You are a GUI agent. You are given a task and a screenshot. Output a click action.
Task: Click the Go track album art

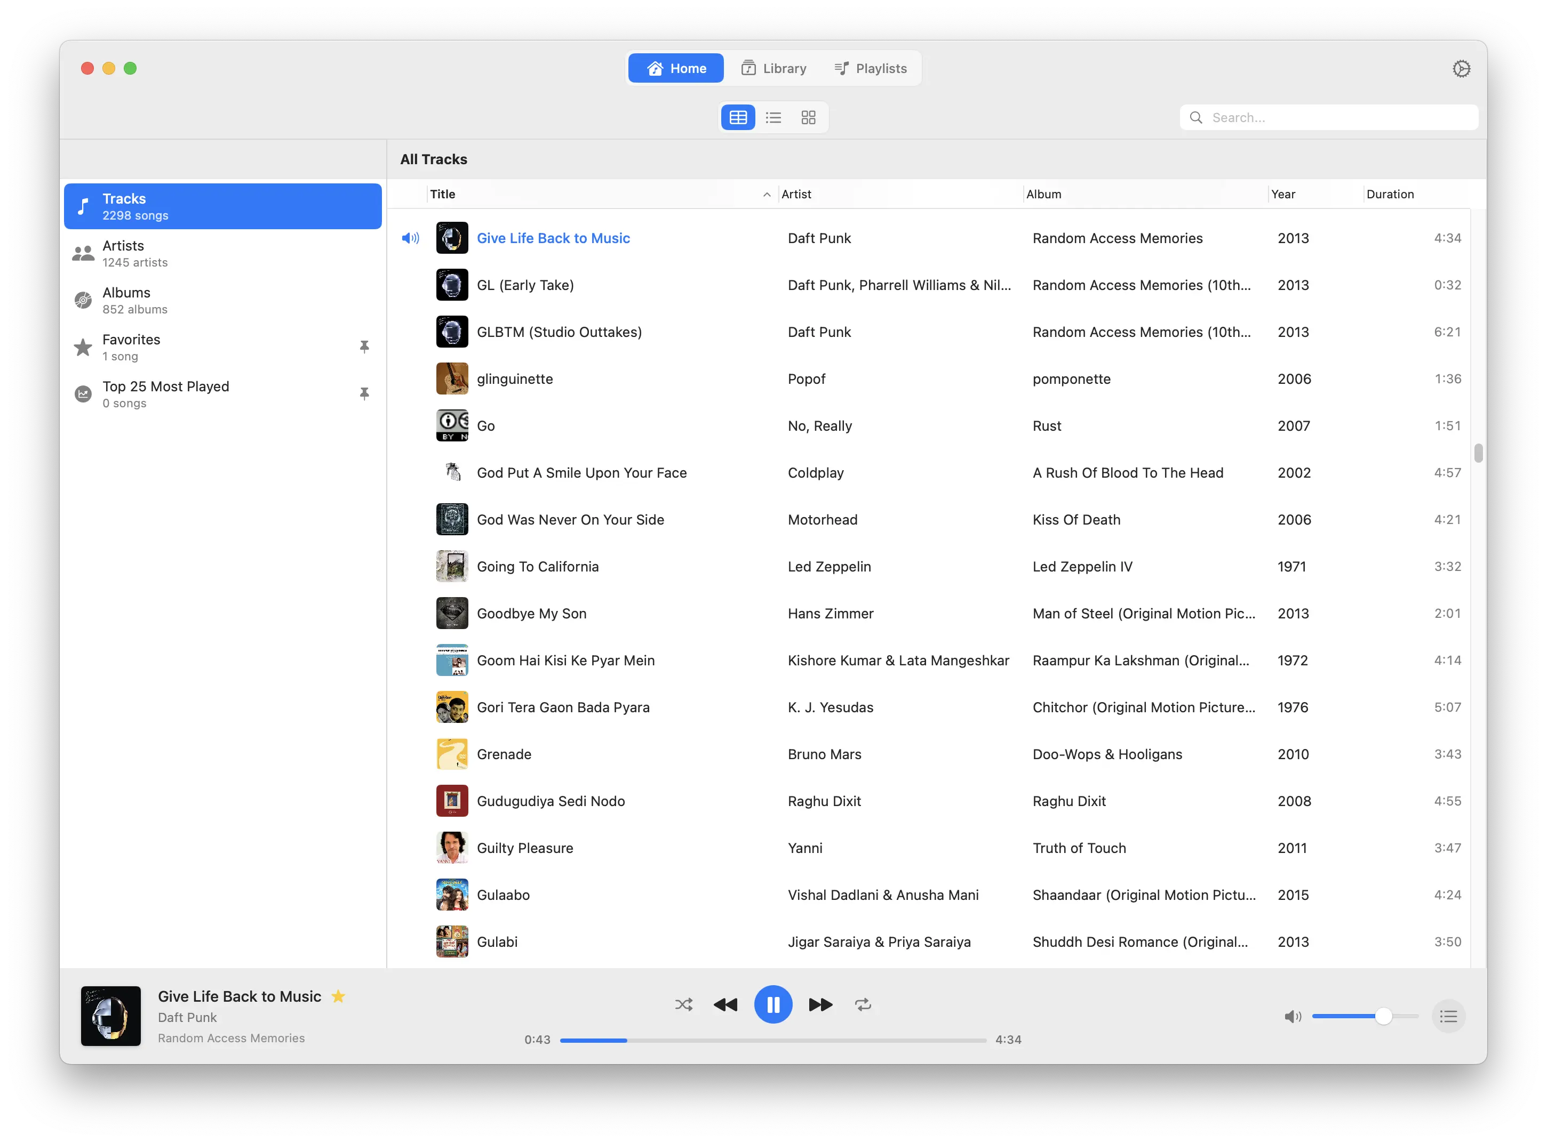(x=452, y=425)
